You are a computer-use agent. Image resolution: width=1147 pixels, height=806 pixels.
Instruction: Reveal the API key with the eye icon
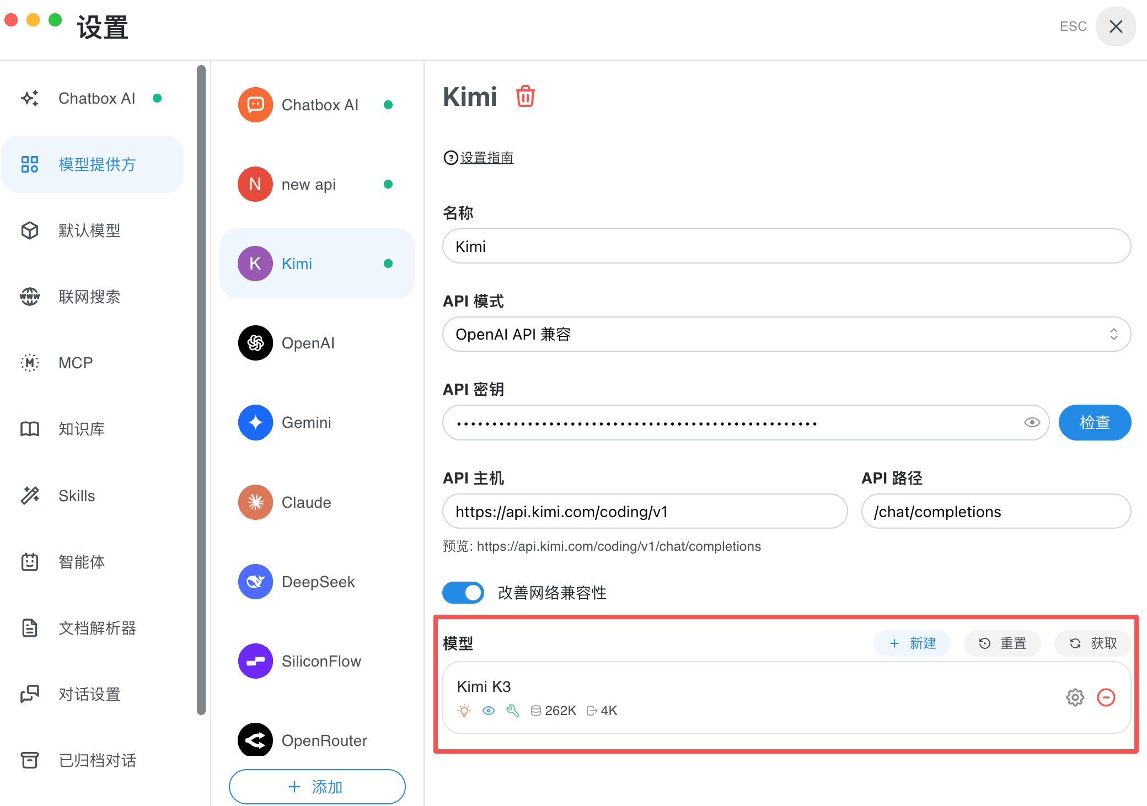[1032, 422]
